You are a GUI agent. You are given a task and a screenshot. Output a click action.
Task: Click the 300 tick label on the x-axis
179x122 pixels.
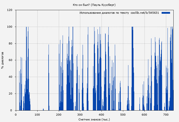80,114
